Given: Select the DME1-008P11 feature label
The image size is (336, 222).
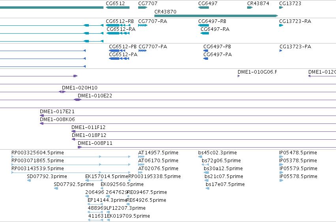Looking at the screenshot, I should (x=95, y=143).
